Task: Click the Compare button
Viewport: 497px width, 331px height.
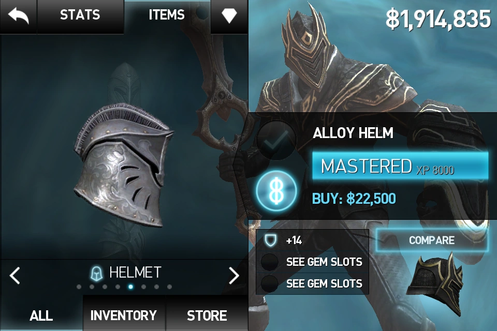Action: [x=432, y=240]
